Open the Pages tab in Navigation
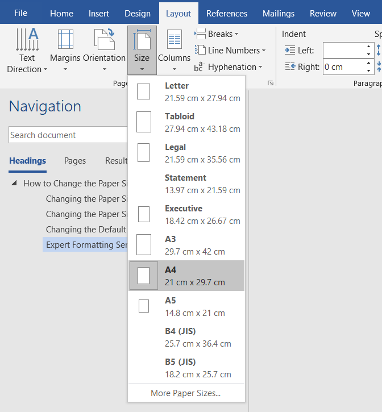The height and width of the screenshot is (412, 382). [75, 161]
